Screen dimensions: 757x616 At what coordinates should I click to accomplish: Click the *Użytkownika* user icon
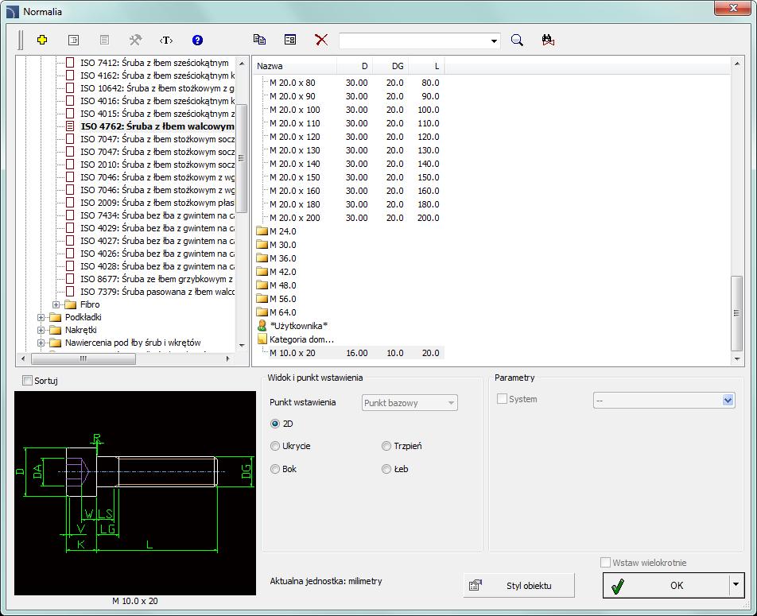tap(262, 325)
